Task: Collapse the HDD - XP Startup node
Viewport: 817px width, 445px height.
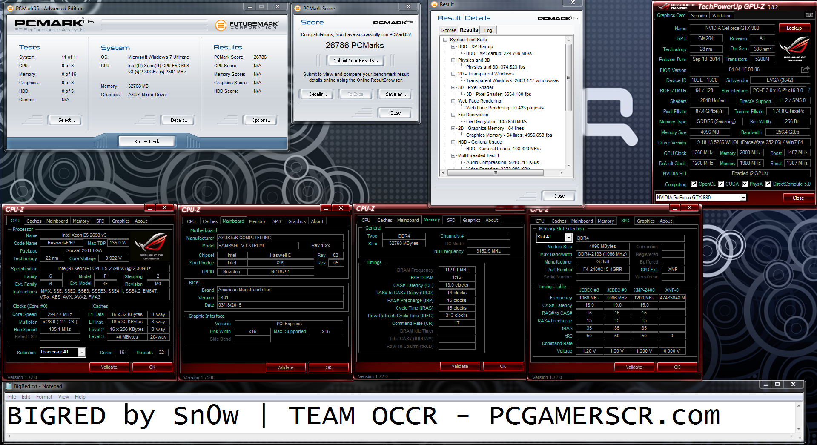Action: (453, 46)
